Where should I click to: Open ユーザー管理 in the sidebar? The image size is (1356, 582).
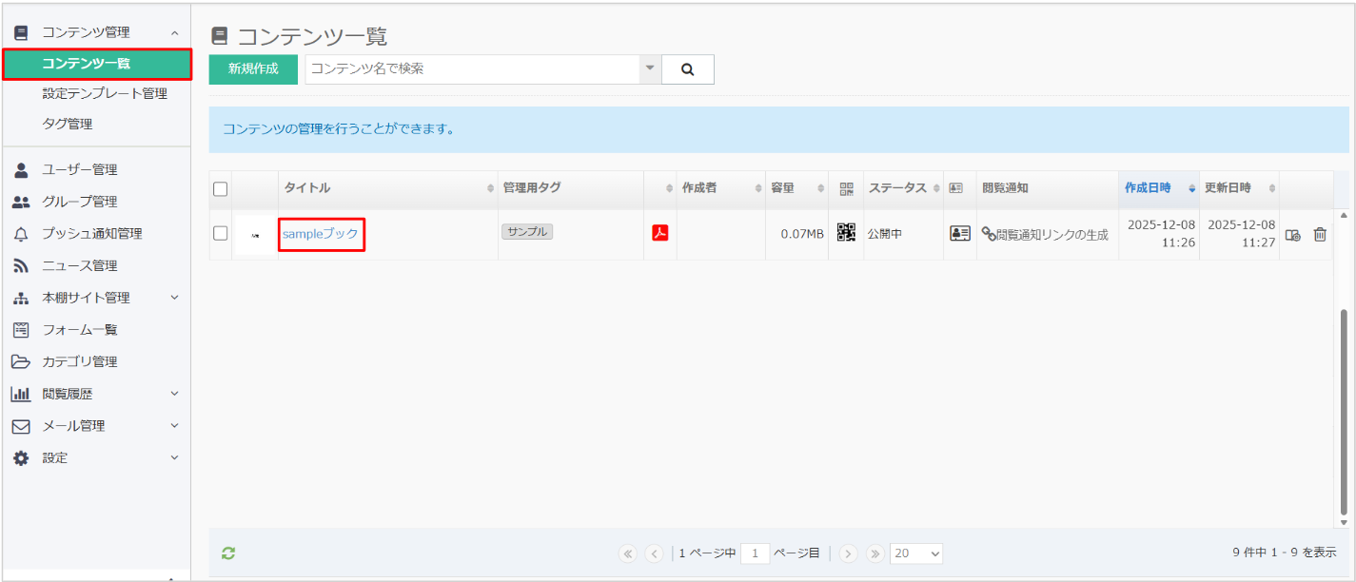coord(80,170)
